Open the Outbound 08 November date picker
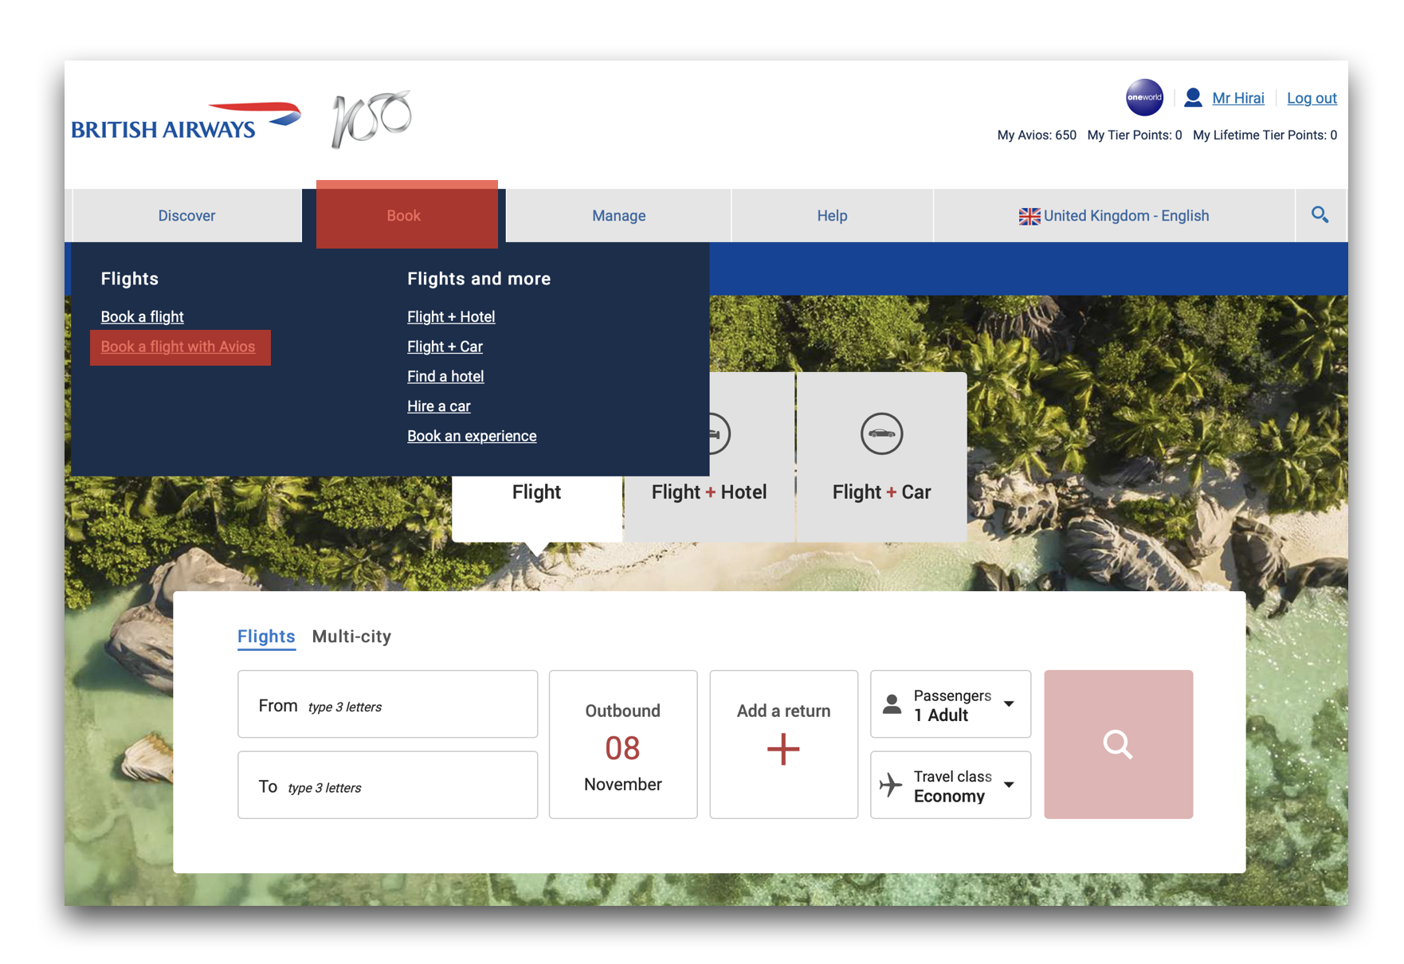Viewport: 1404px width, 964px height. click(x=623, y=744)
